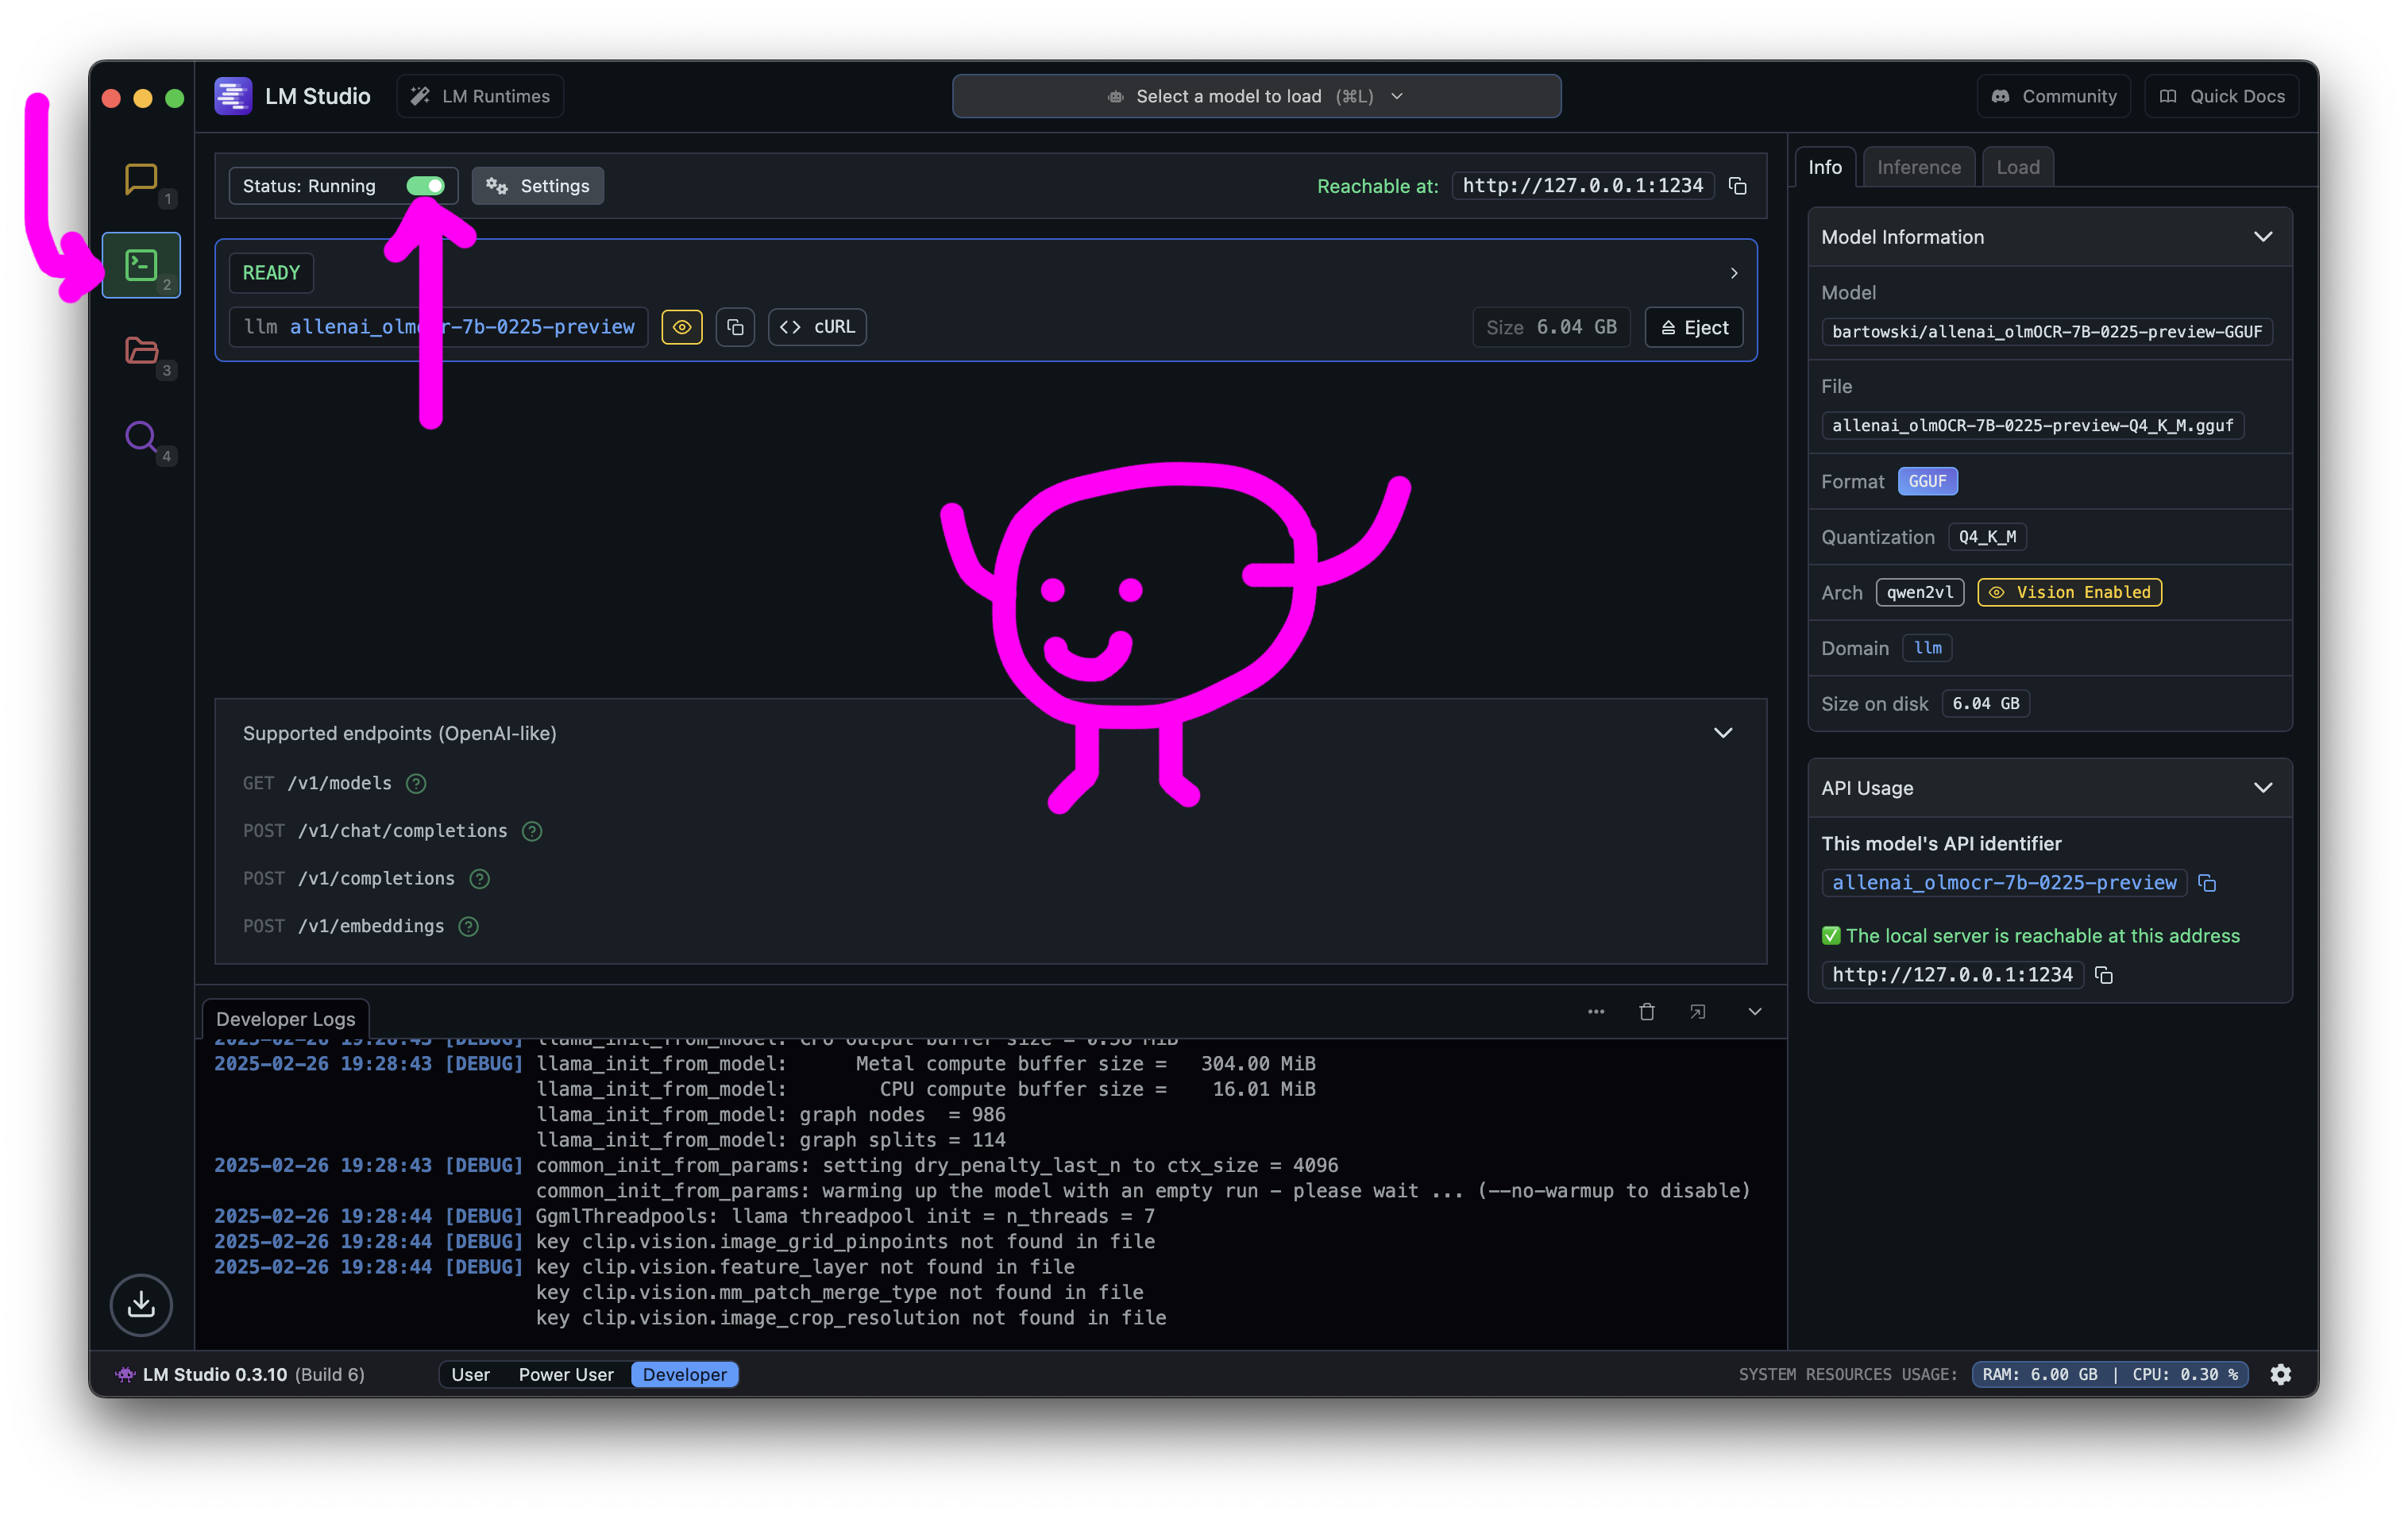Collapse the Supported endpoints section
Viewport: 2408px width, 1515px height.
(x=1723, y=733)
